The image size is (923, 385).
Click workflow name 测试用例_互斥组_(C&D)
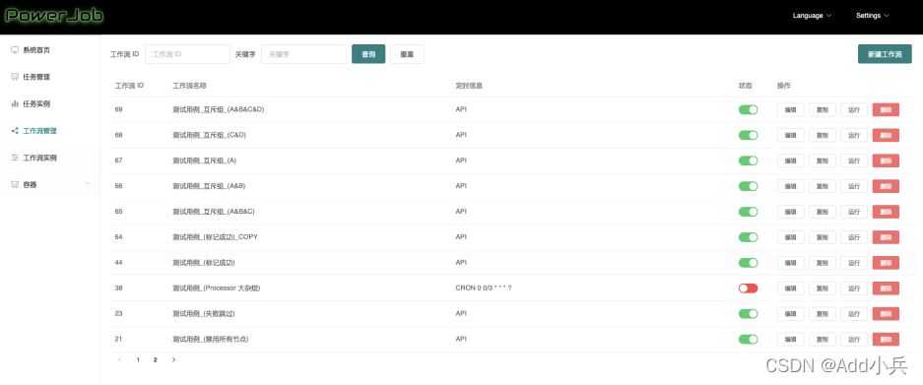pyautogui.click(x=209, y=135)
